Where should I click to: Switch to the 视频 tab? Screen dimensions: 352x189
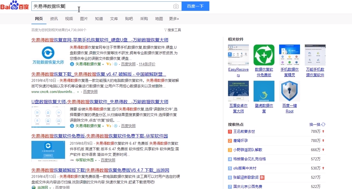(69, 19)
